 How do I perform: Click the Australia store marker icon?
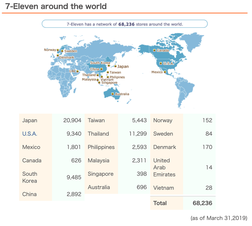pyautogui.click(x=113, y=94)
